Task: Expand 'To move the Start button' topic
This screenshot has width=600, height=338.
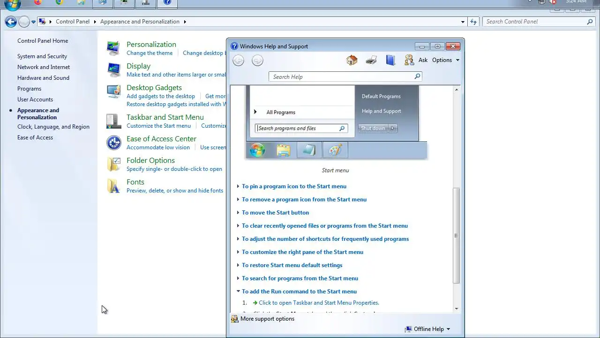Action: [275, 213]
